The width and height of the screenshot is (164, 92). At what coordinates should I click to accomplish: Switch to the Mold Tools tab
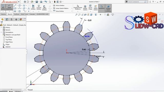pos(25,14)
